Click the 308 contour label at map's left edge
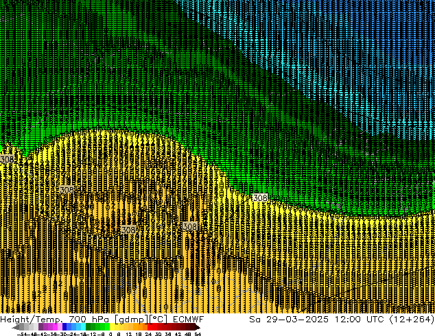The height and width of the screenshot is (336, 435). click(7, 159)
